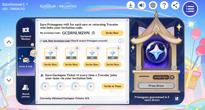
Task: Click the Invite to Team button
Action: point(113,86)
